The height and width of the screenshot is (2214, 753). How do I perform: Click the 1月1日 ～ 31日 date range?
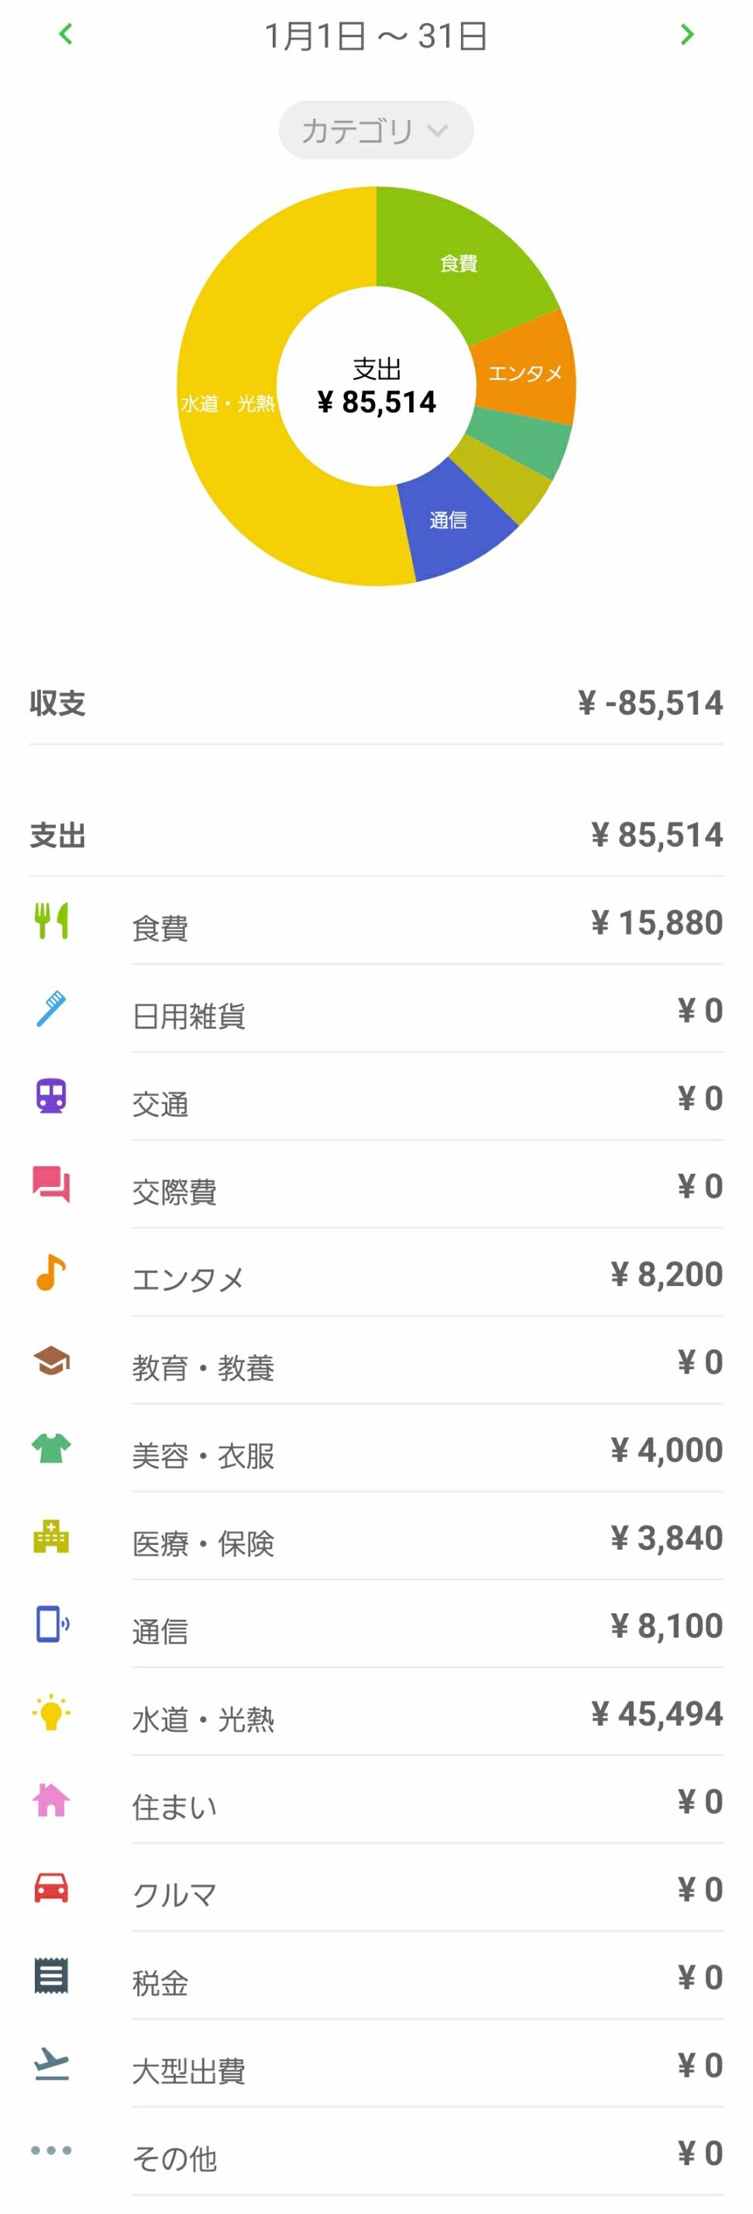(x=375, y=36)
